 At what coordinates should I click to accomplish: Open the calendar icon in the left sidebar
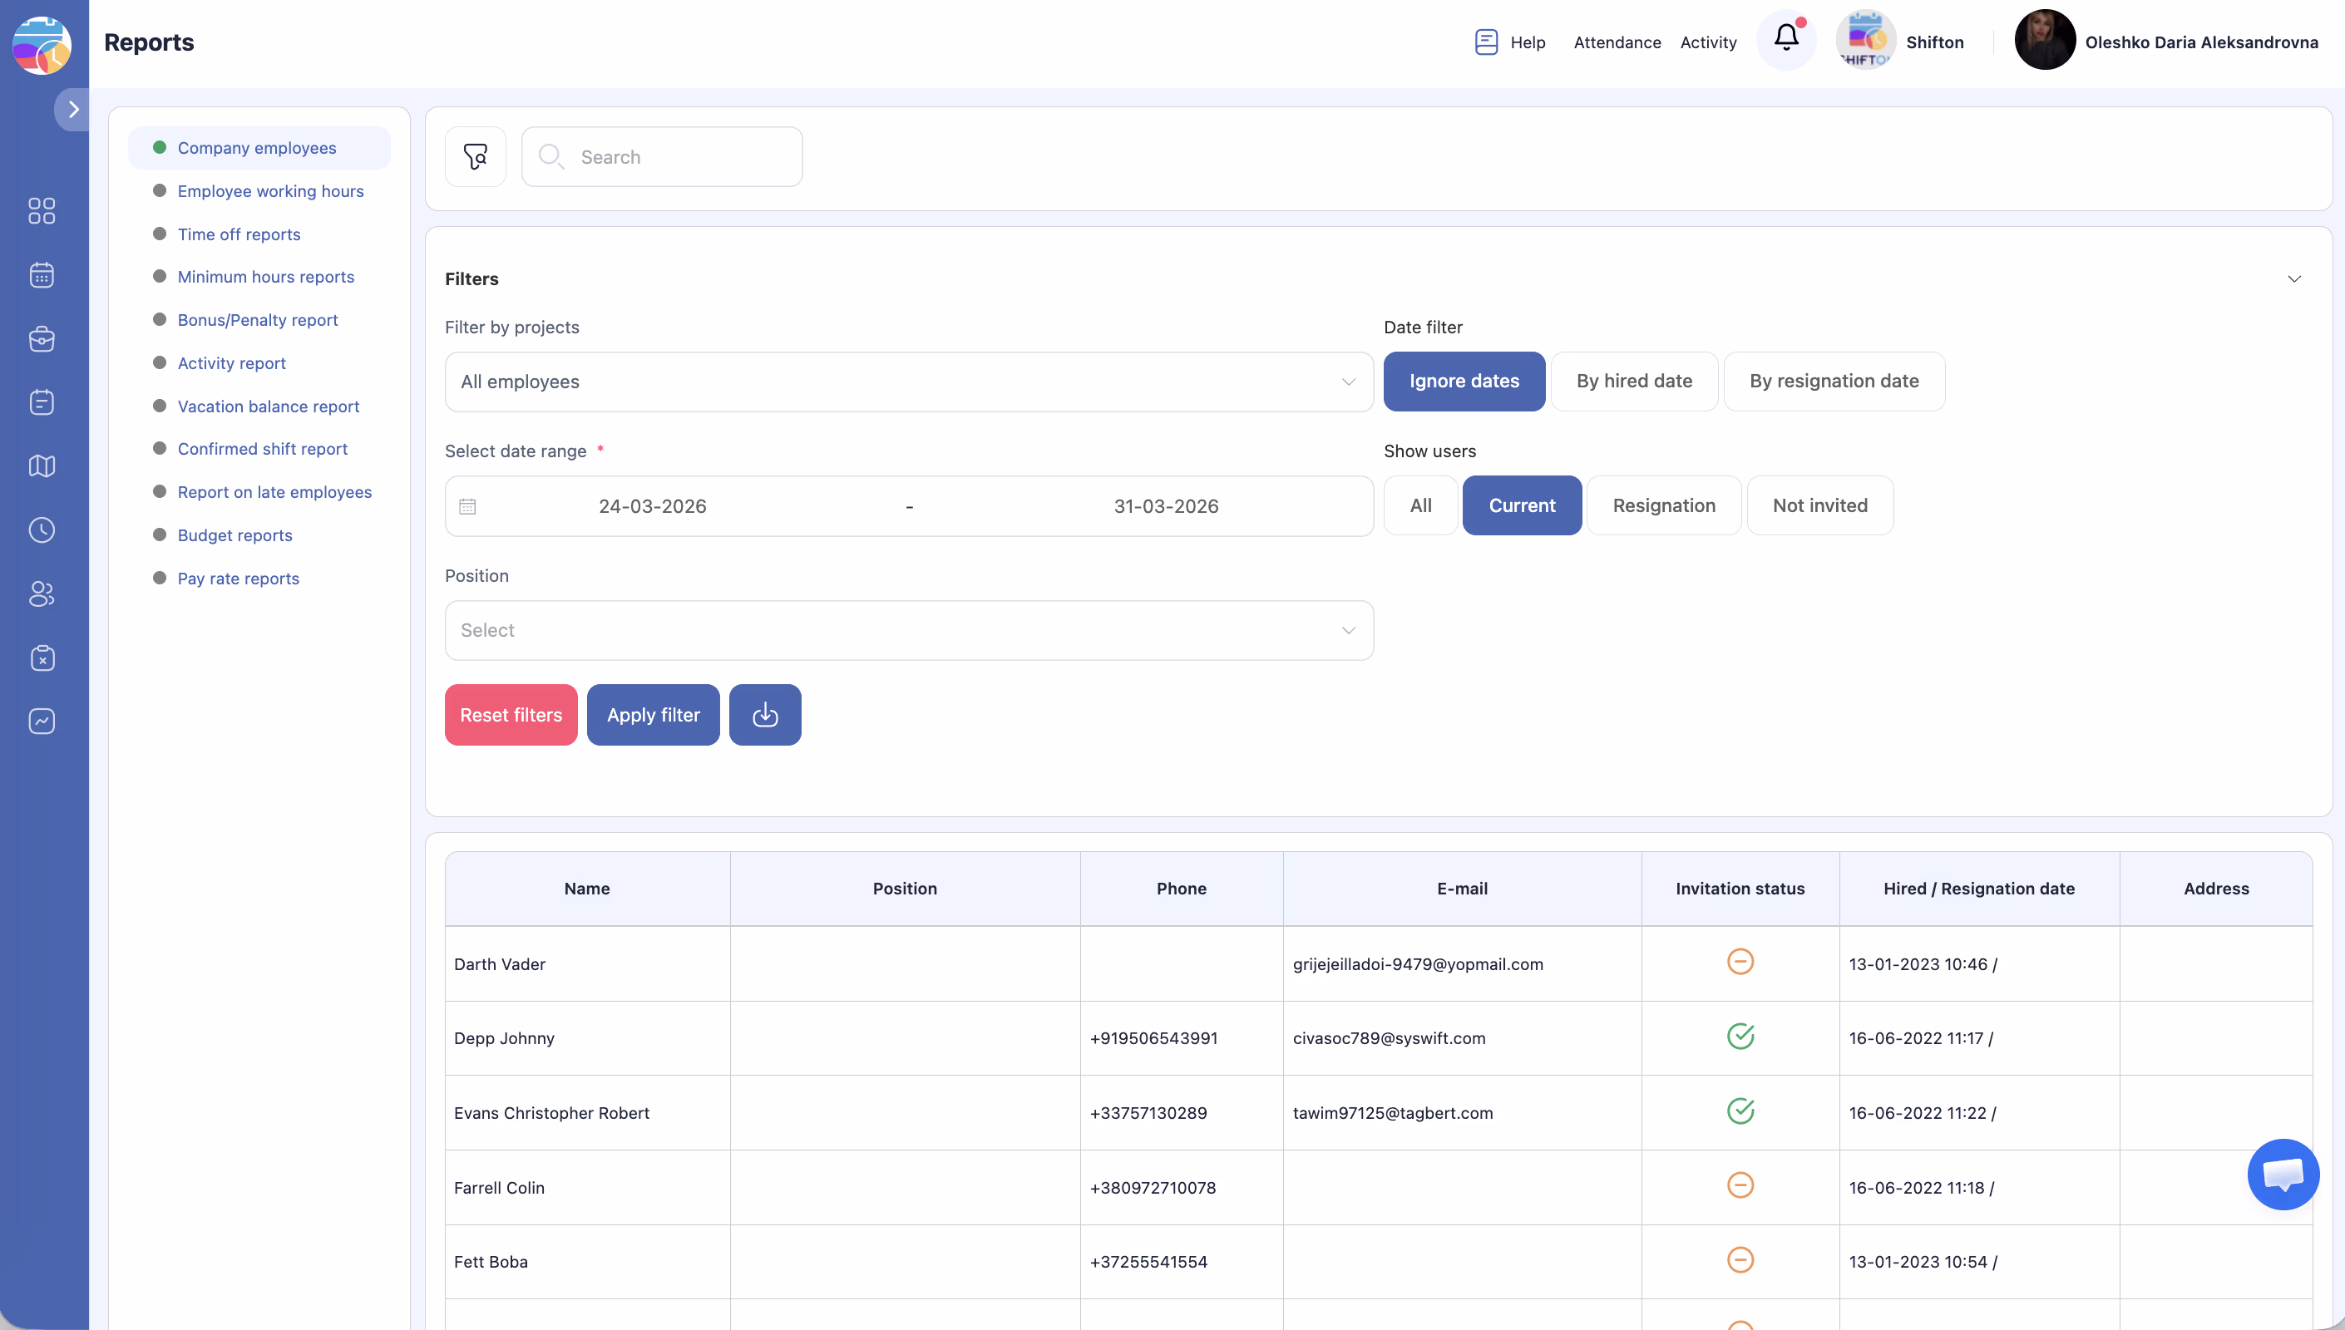pos(42,275)
